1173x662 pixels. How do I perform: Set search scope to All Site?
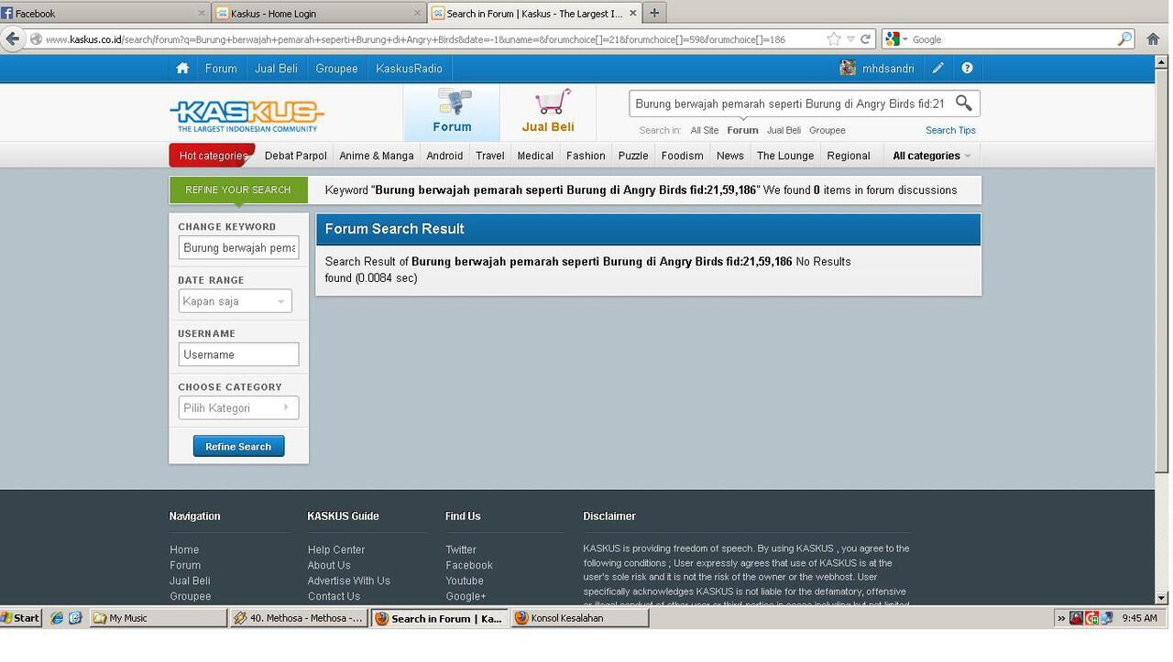(x=705, y=130)
